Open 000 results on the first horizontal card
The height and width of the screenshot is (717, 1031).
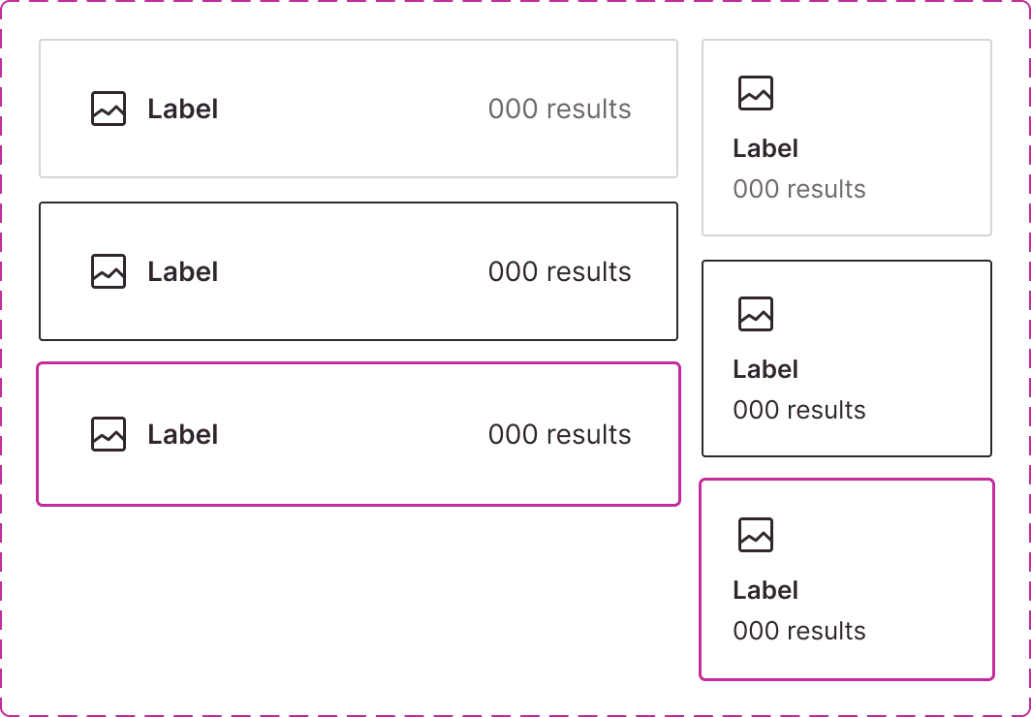pos(559,109)
